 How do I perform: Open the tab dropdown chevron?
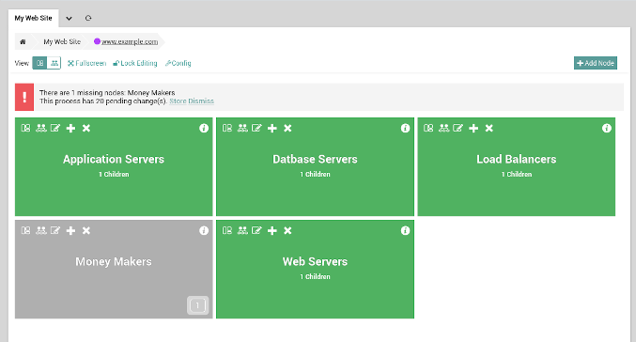69,18
